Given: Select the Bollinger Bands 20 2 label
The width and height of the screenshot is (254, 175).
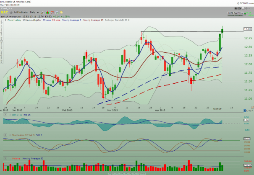Looking at the screenshot, I should pos(117,20).
